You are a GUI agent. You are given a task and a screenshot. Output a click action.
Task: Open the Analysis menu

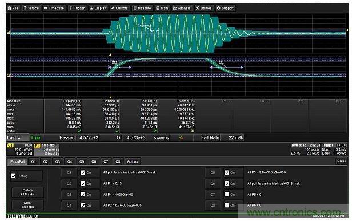point(182,8)
